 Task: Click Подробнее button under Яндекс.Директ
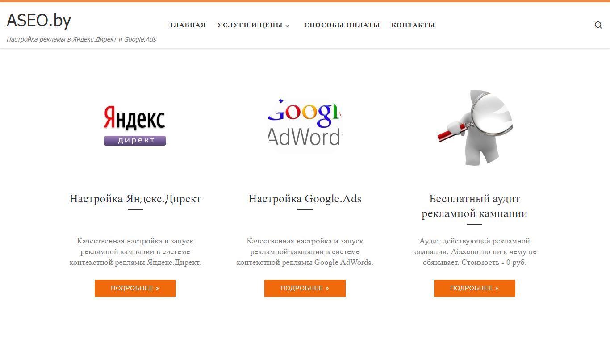[x=135, y=288]
